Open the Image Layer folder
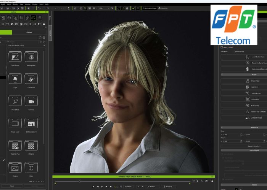This screenshot has height=190, width=267. pos(15,123)
